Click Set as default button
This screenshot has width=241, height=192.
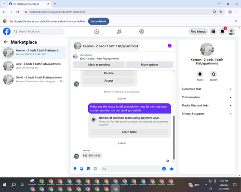pos(99,21)
